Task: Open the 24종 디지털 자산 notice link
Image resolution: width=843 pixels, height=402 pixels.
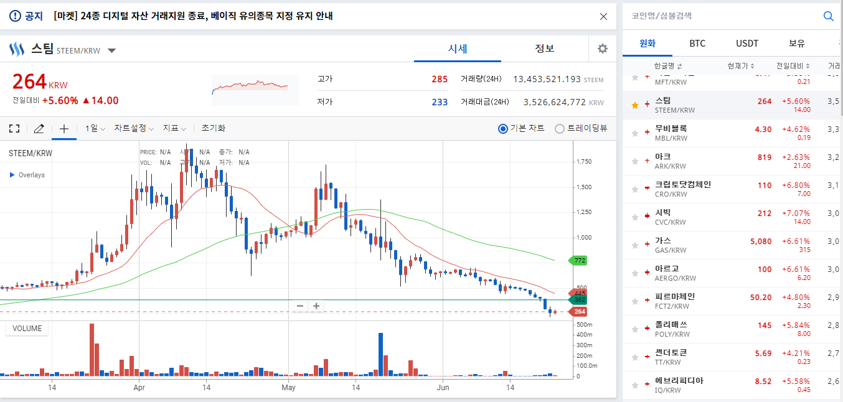Action: pyautogui.click(x=193, y=16)
